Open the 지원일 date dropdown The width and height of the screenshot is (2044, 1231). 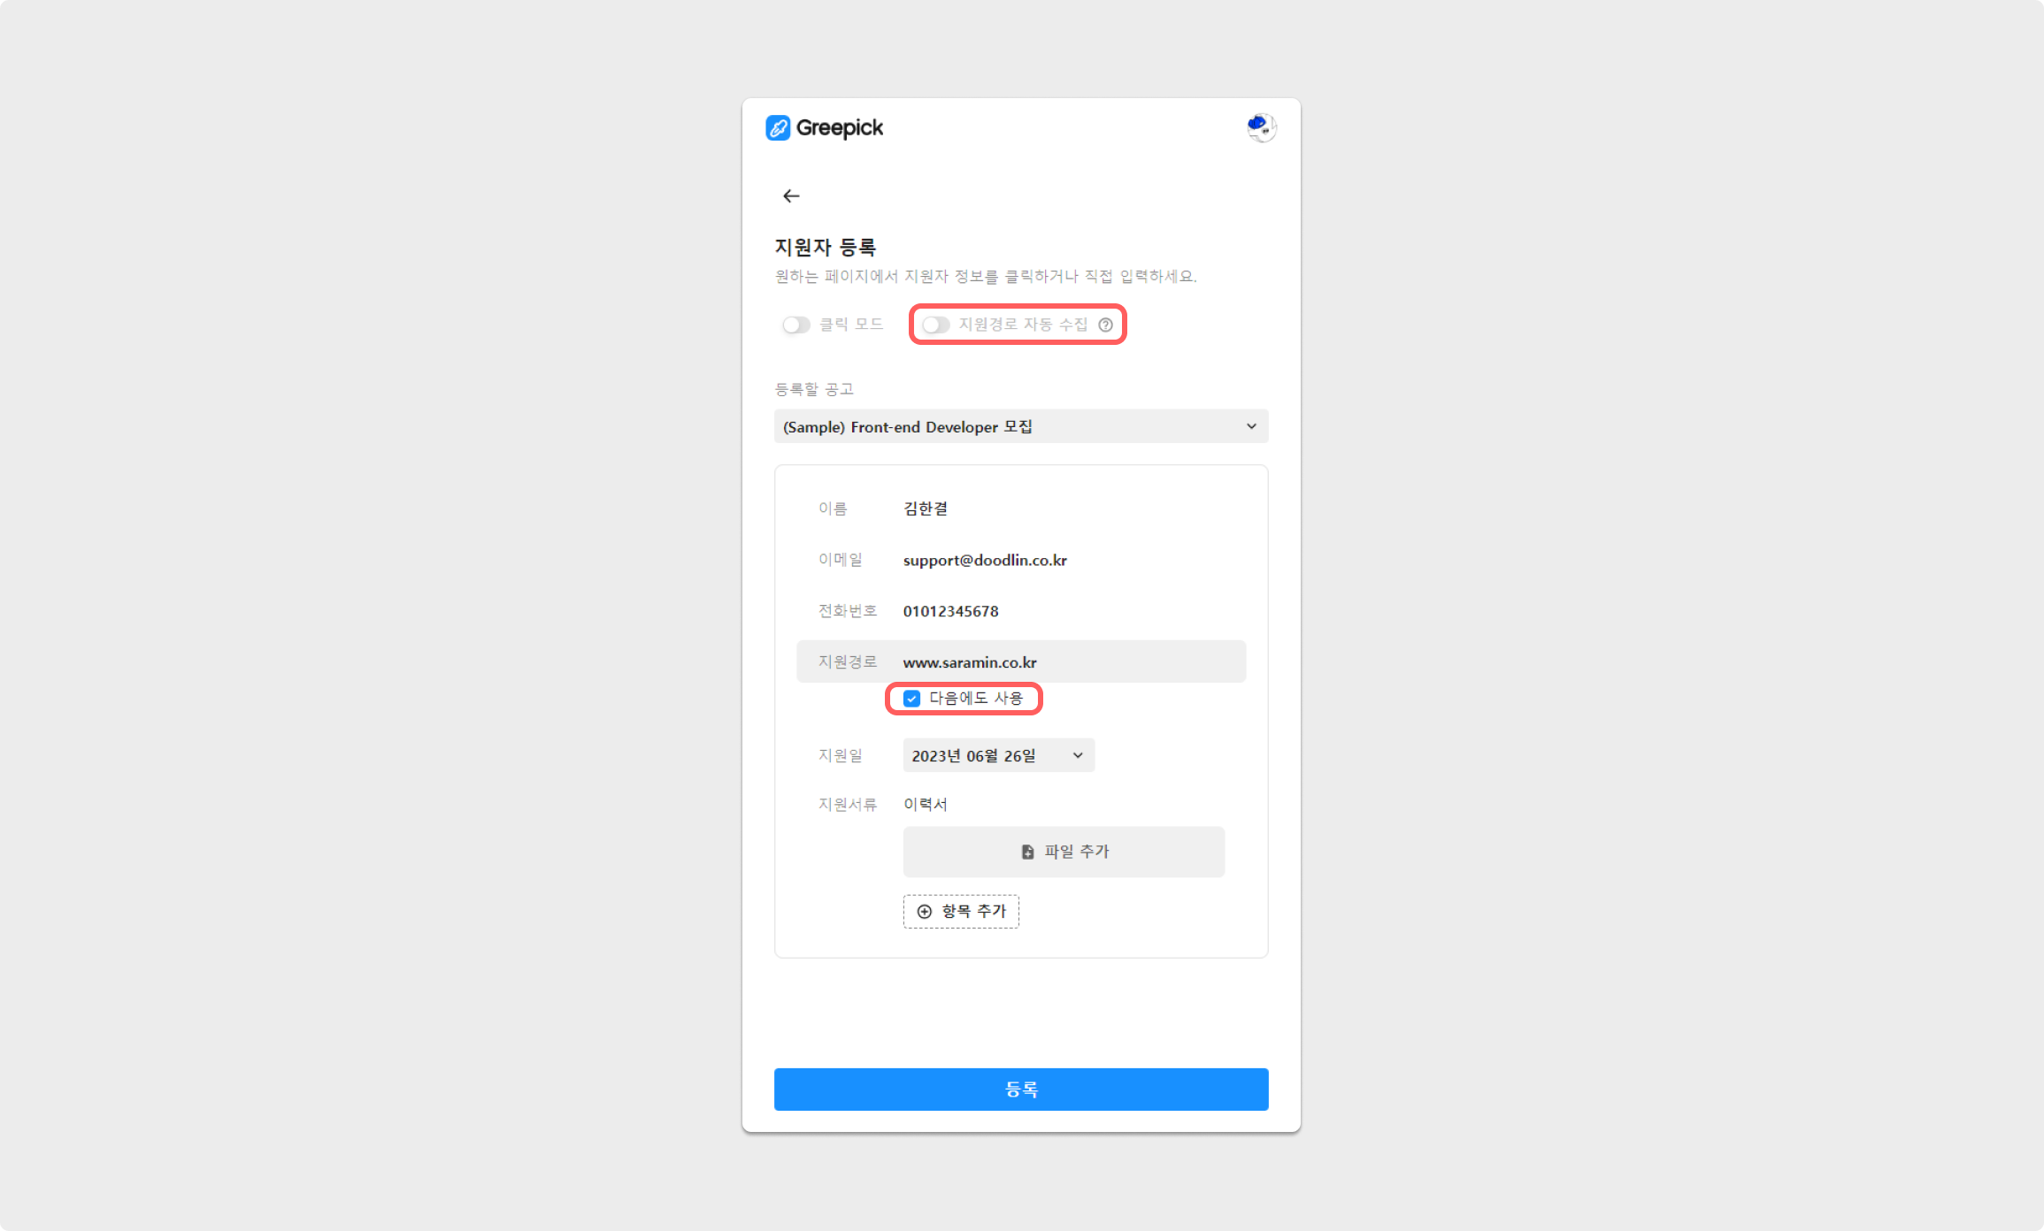pos(998,756)
